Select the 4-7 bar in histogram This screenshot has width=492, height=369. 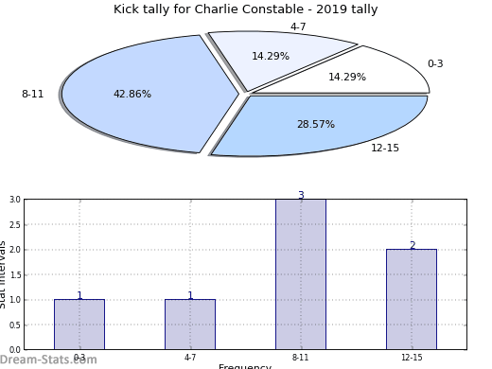point(190,325)
